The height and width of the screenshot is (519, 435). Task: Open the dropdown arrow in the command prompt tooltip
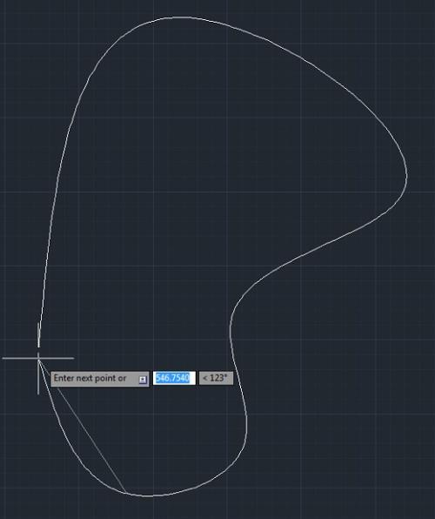point(143,380)
